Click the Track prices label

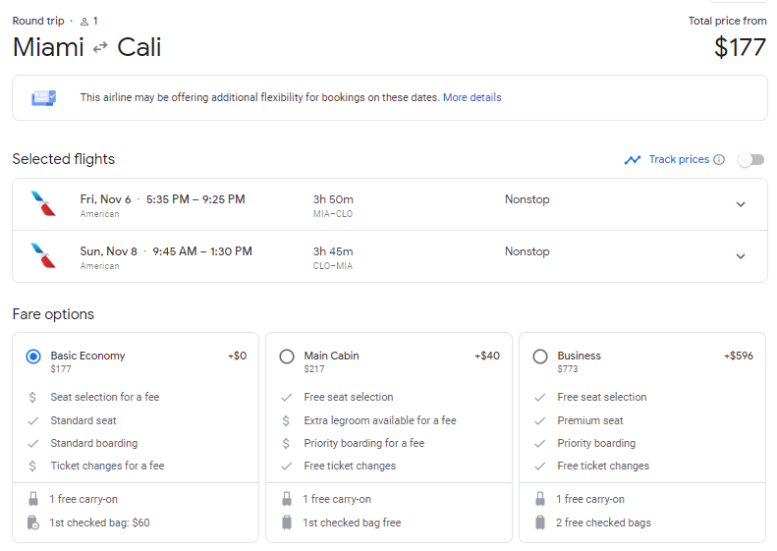679,160
